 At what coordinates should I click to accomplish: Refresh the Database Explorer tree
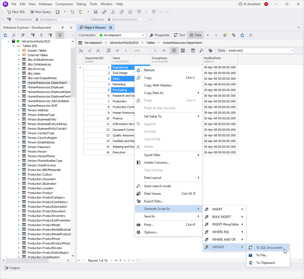(5, 35)
